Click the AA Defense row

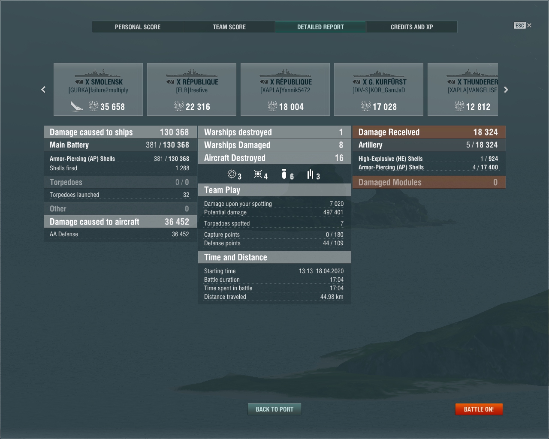tap(120, 234)
